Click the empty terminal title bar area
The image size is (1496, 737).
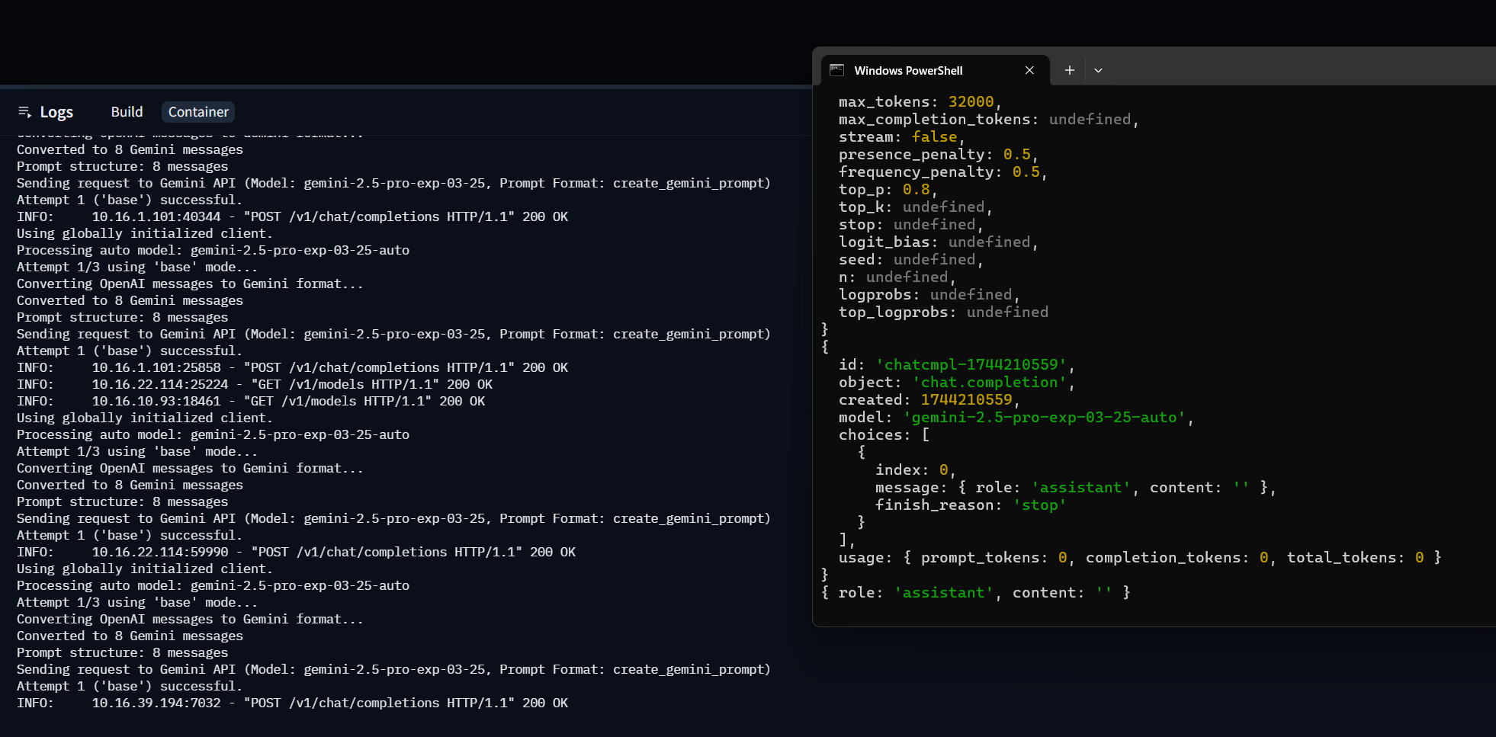pos(1296,69)
